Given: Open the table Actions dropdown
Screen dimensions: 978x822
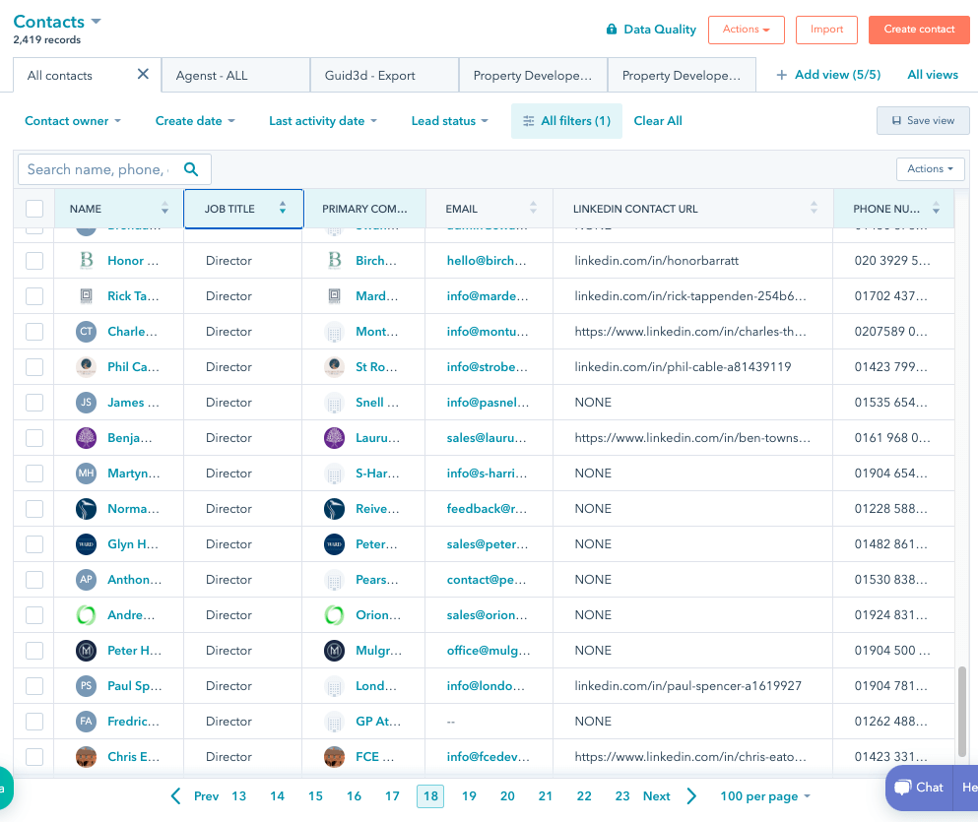Looking at the screenshot, I should 930,169.
